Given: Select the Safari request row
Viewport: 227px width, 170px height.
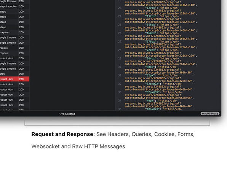Looking at the screenshot, I should tap(14, 74).
